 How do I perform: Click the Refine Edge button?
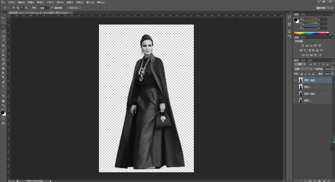(x=74, y=8)
